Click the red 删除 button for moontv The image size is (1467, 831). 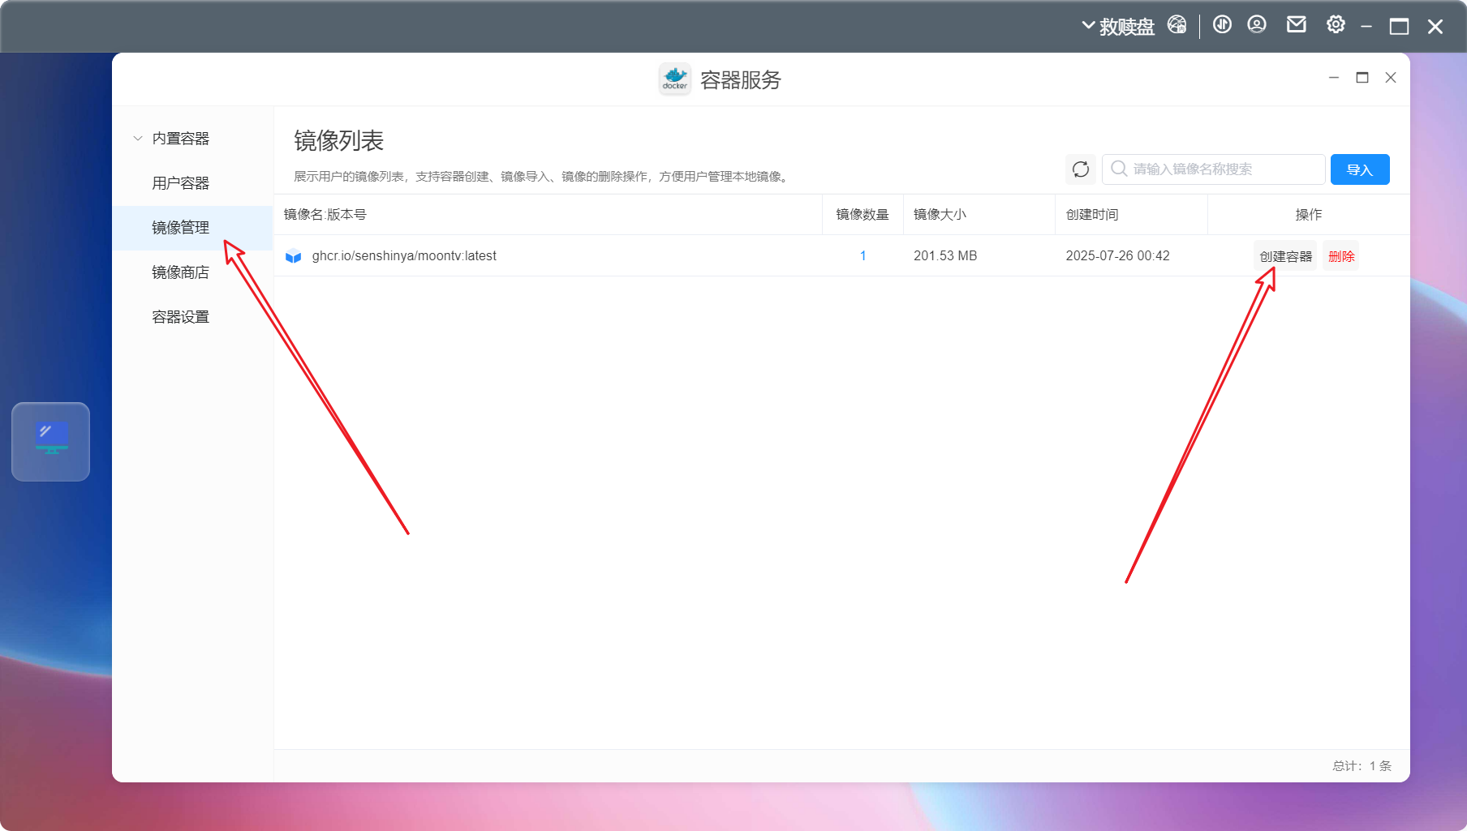coord(1341,256)
